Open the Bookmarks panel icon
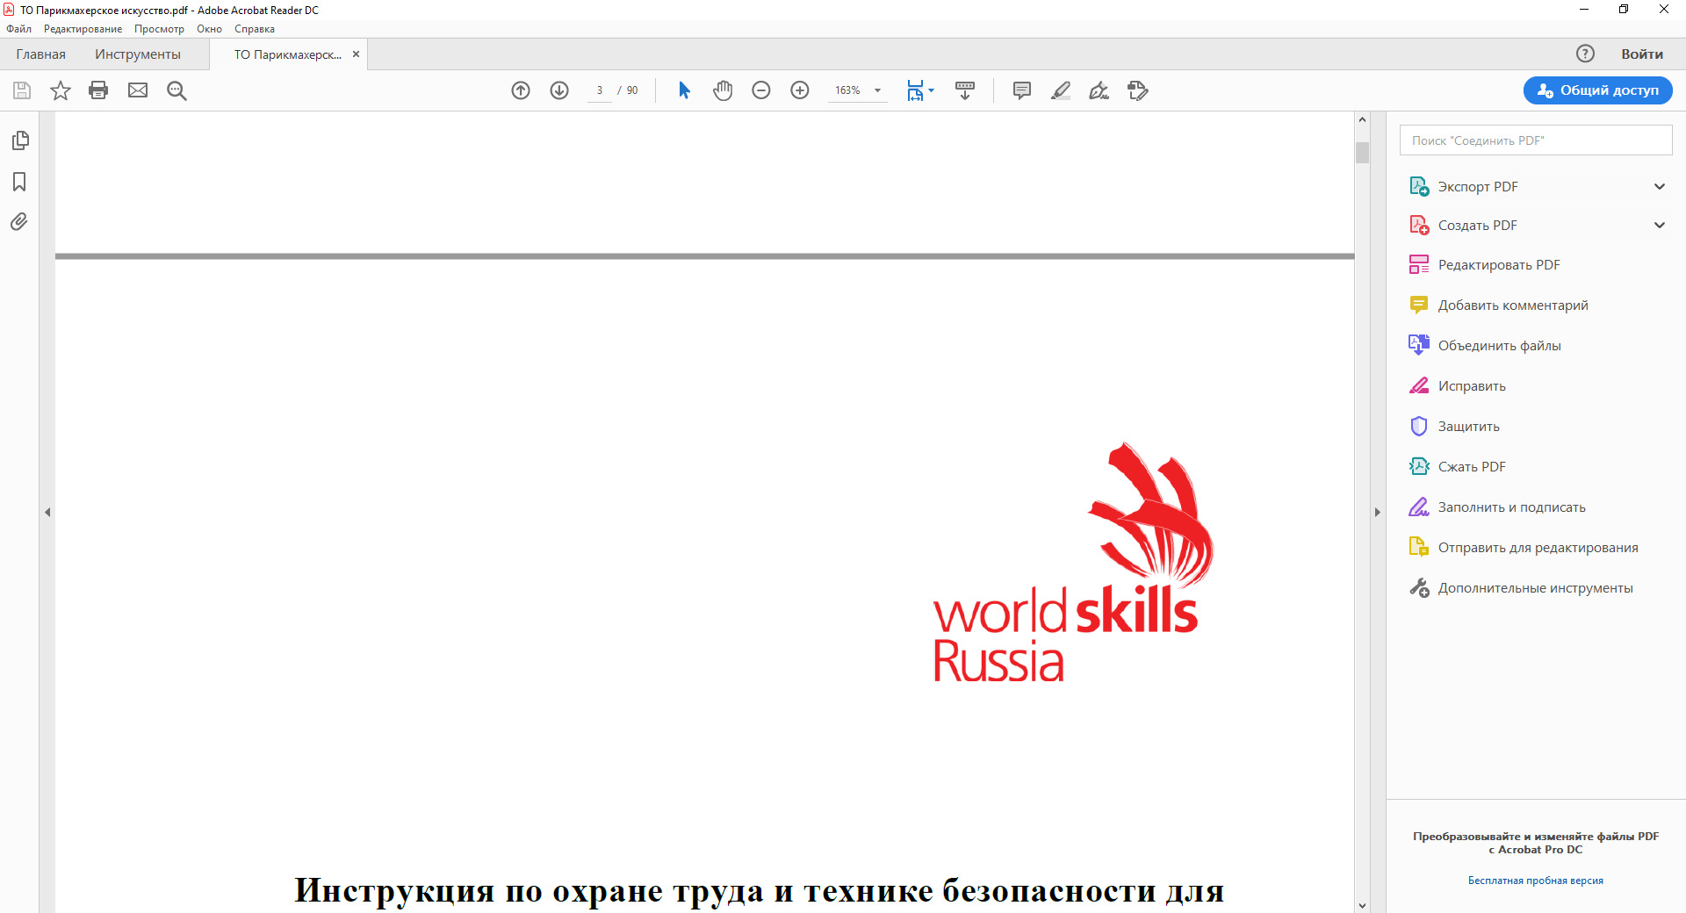1686x913 pixels. coord(19,182)
